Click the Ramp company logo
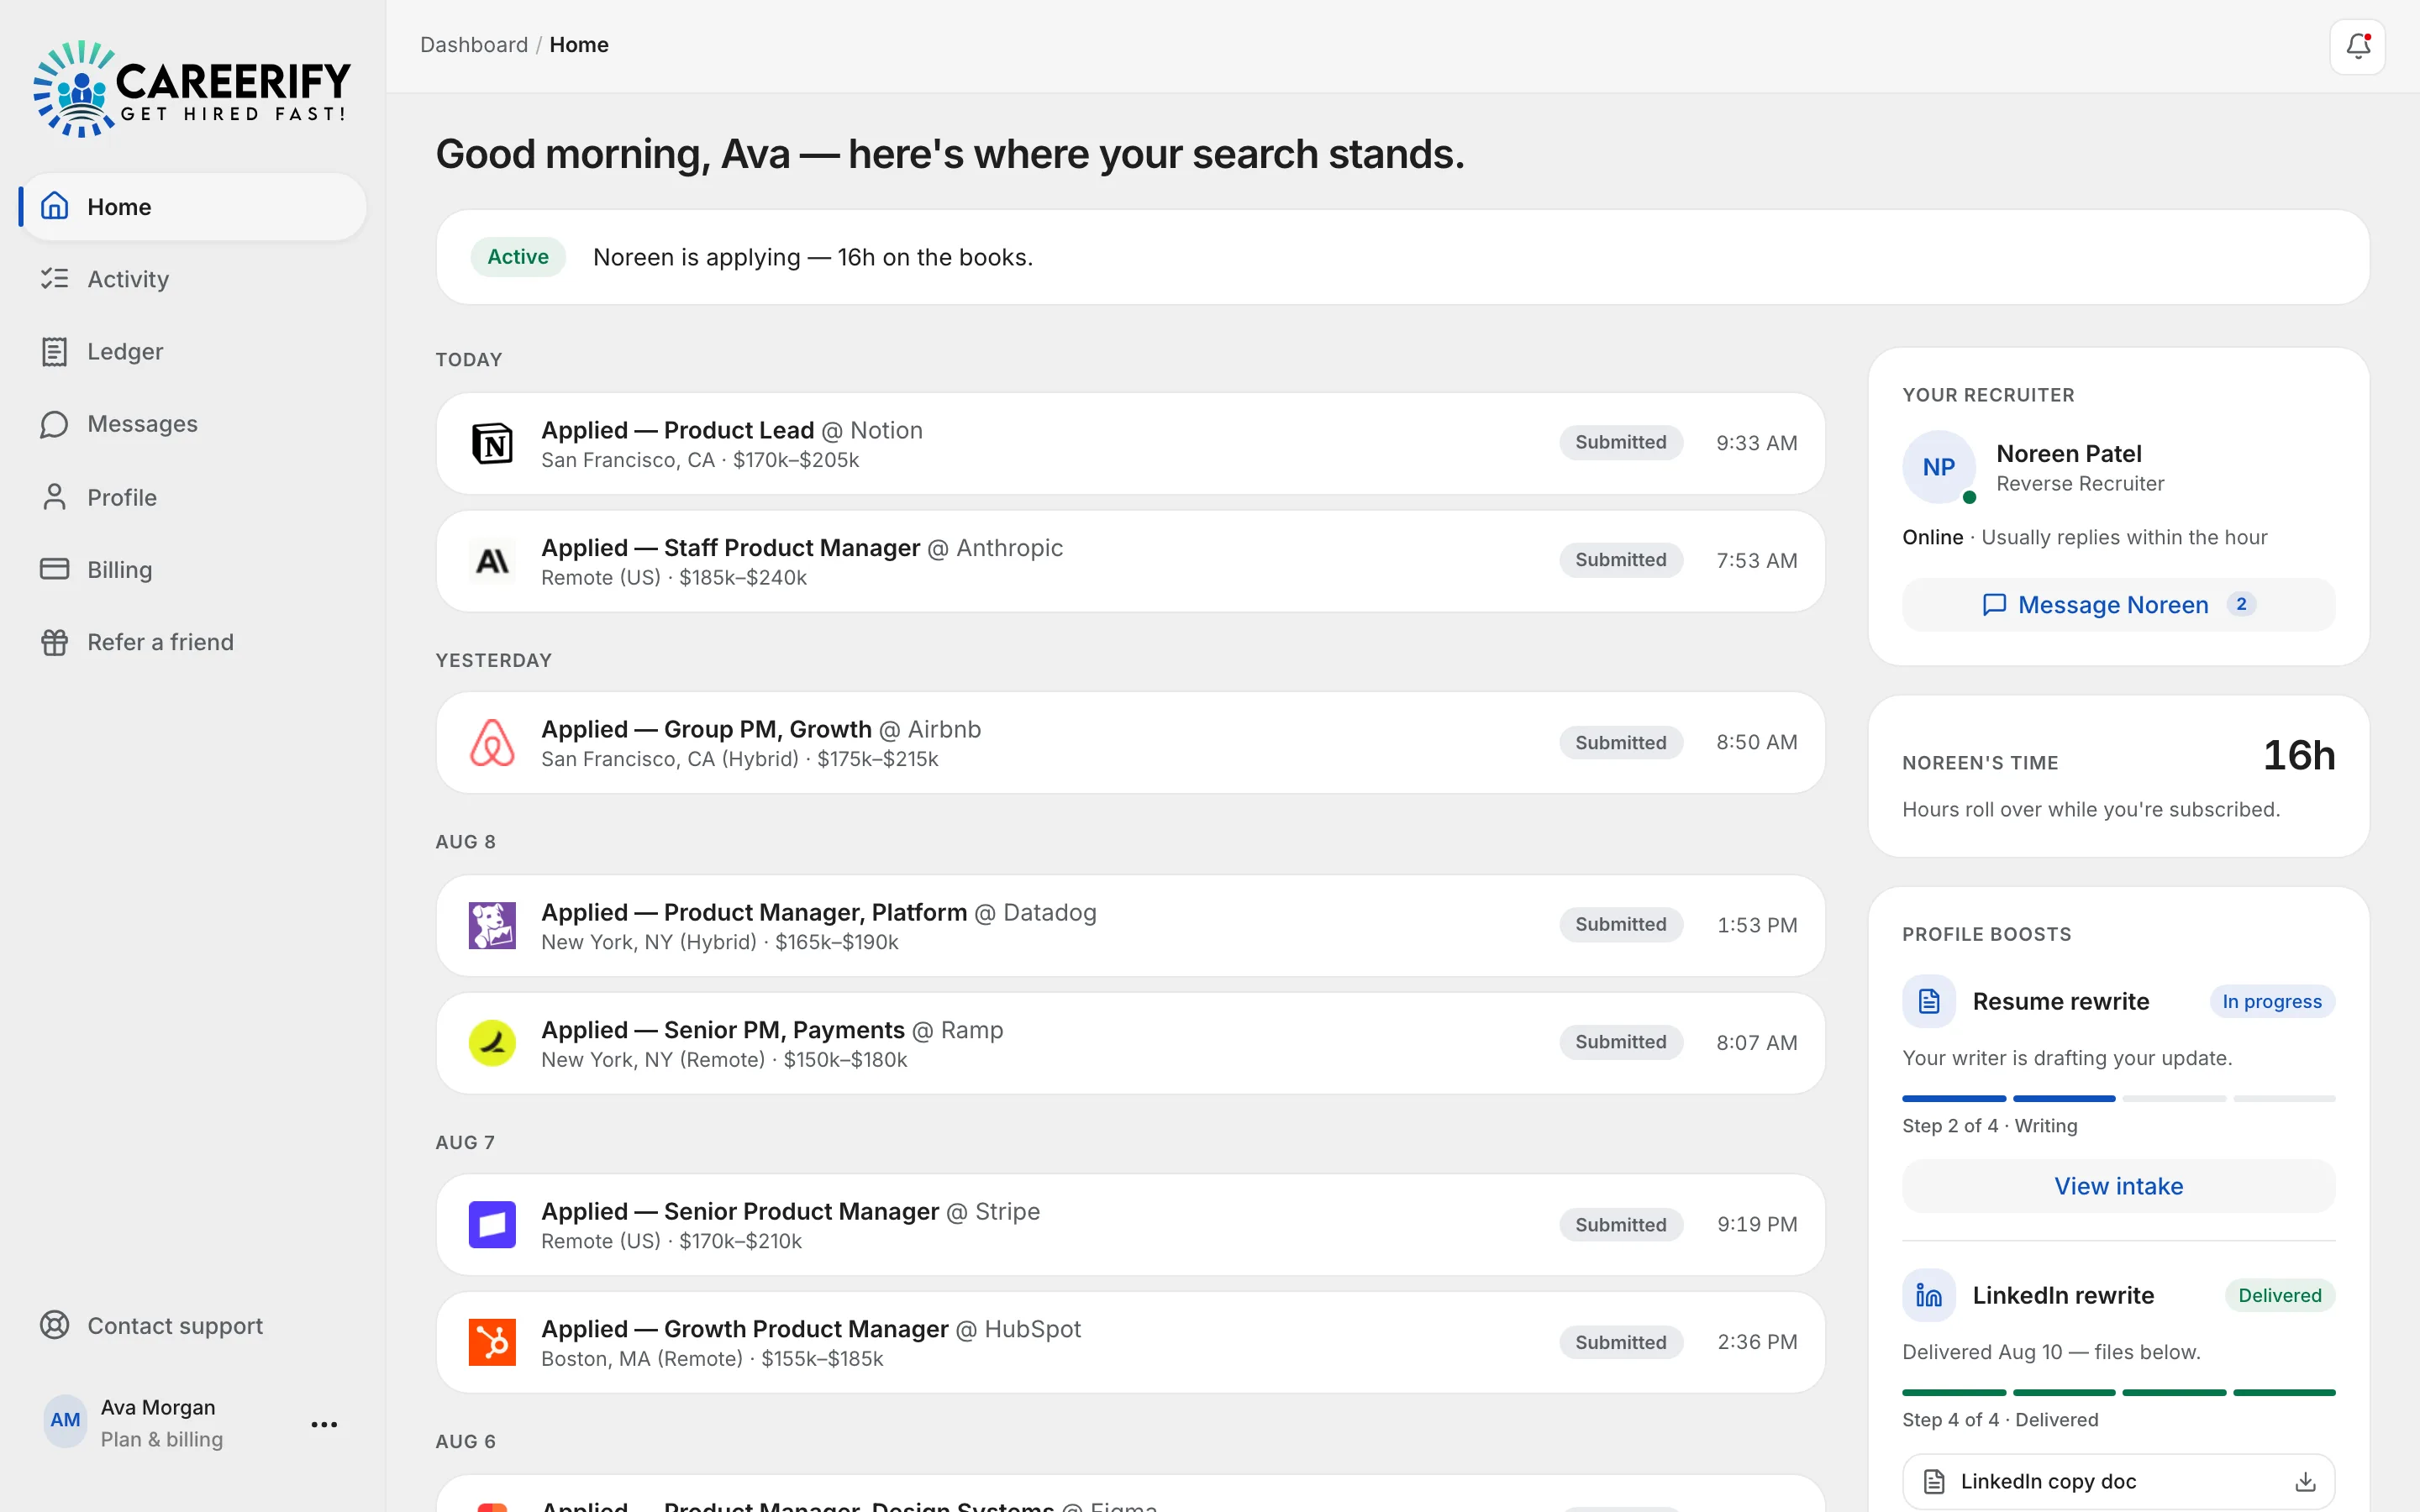Image resolution: width=2420 pixels, height=1512 pixels. point(492,1043)
